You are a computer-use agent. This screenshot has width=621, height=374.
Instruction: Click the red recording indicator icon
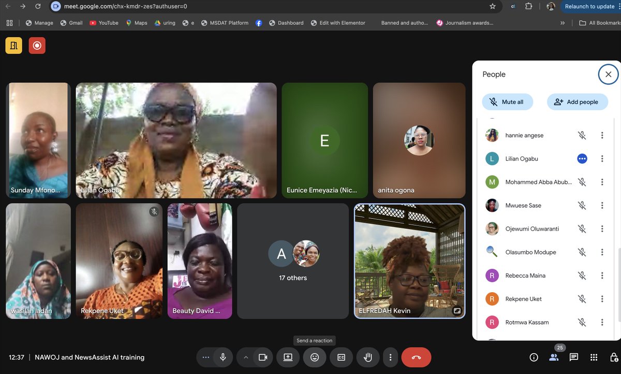[37, 46]
